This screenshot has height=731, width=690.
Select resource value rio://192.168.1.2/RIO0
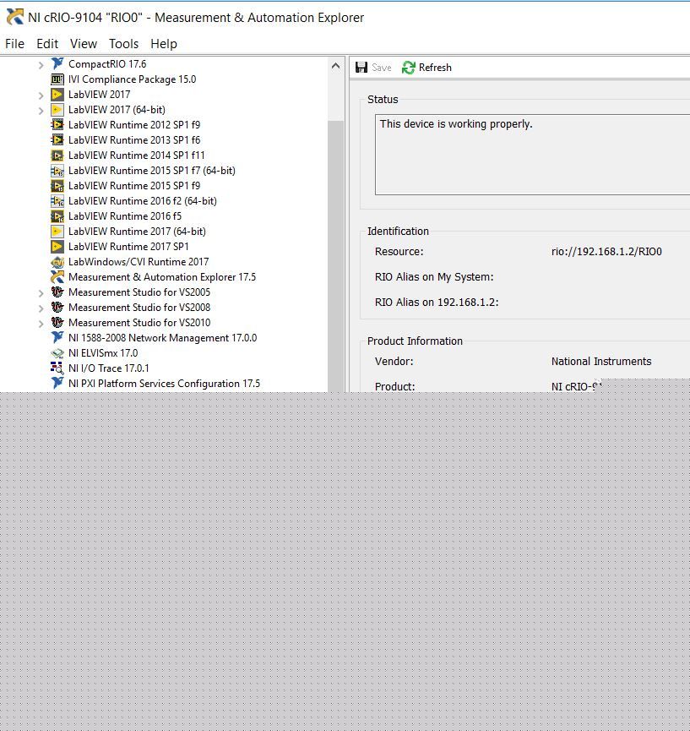[x=606, y=252]
